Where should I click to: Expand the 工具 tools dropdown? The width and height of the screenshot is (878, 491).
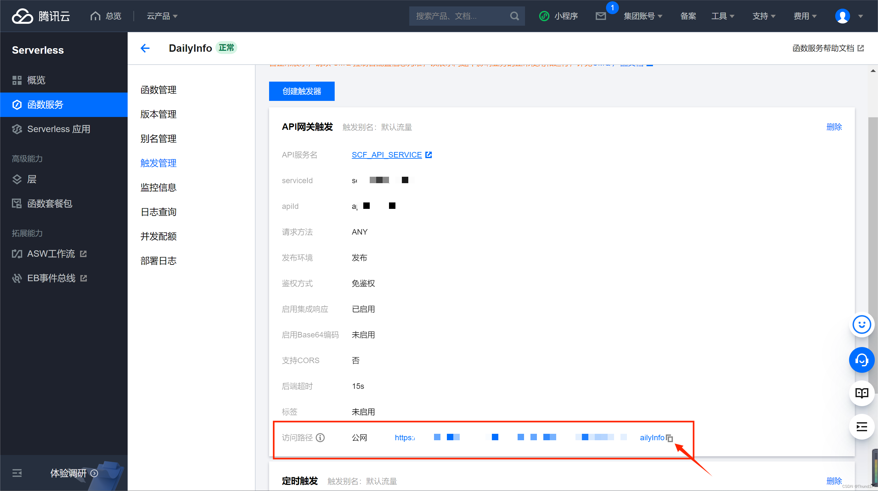[x=723, y=16]
